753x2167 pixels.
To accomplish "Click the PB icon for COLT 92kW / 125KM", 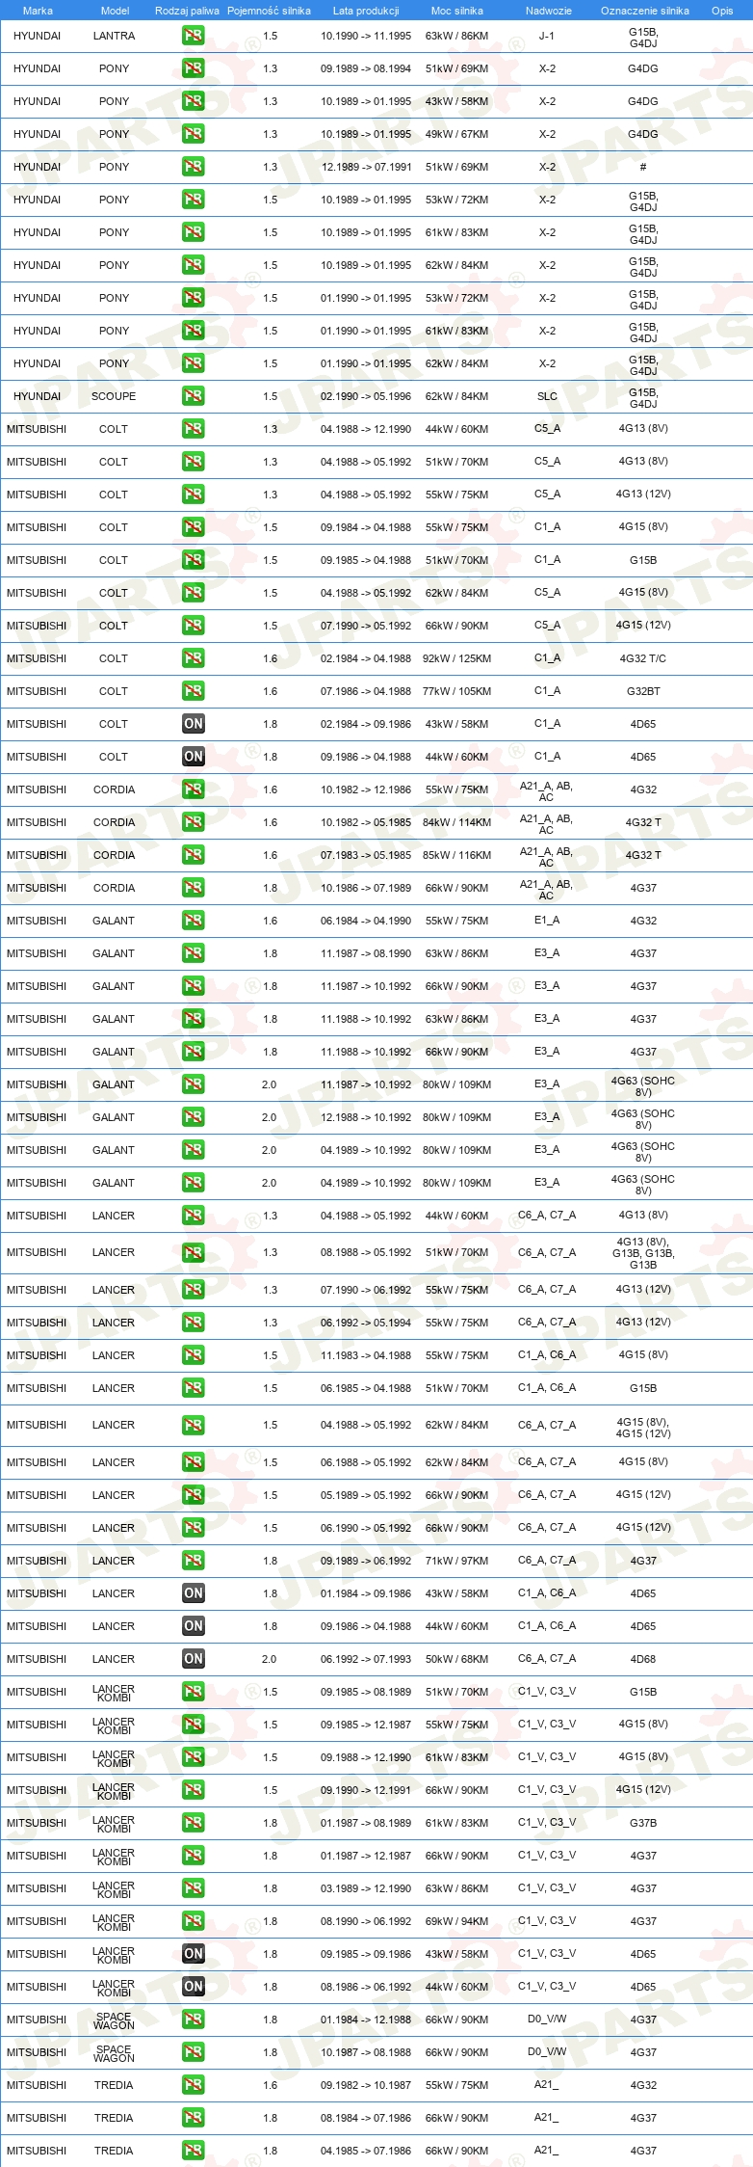I will (193, 658).
